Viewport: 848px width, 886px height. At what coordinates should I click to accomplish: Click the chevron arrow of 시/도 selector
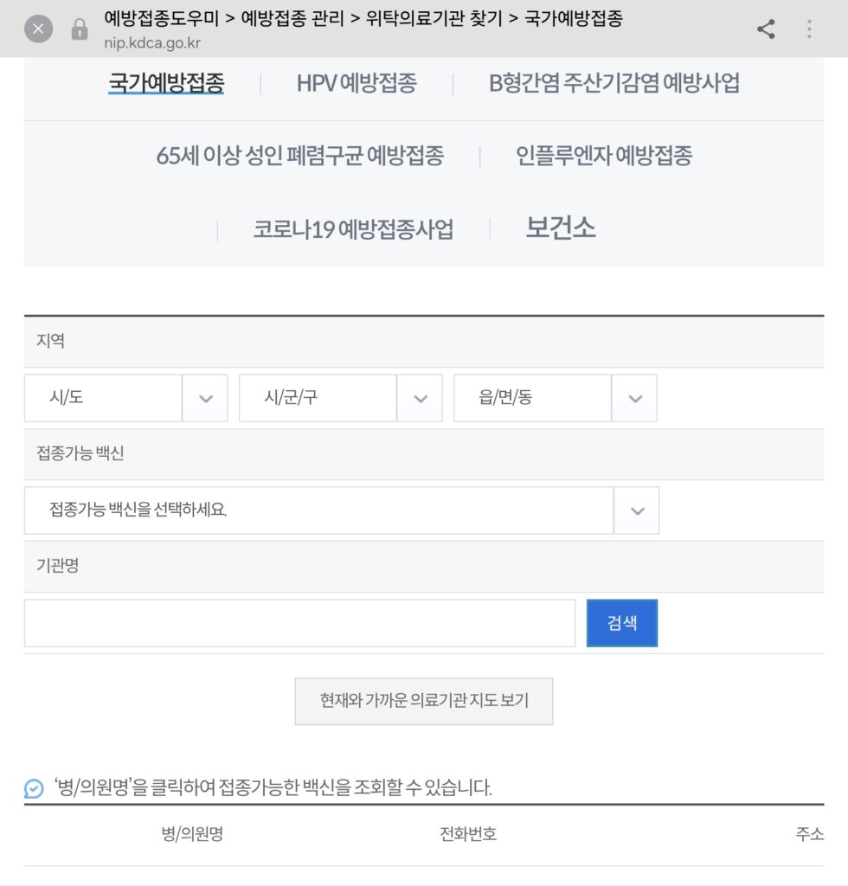point(206,398)
